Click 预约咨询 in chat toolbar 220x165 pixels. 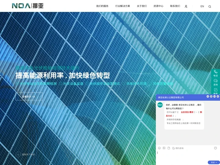(178, 148)
